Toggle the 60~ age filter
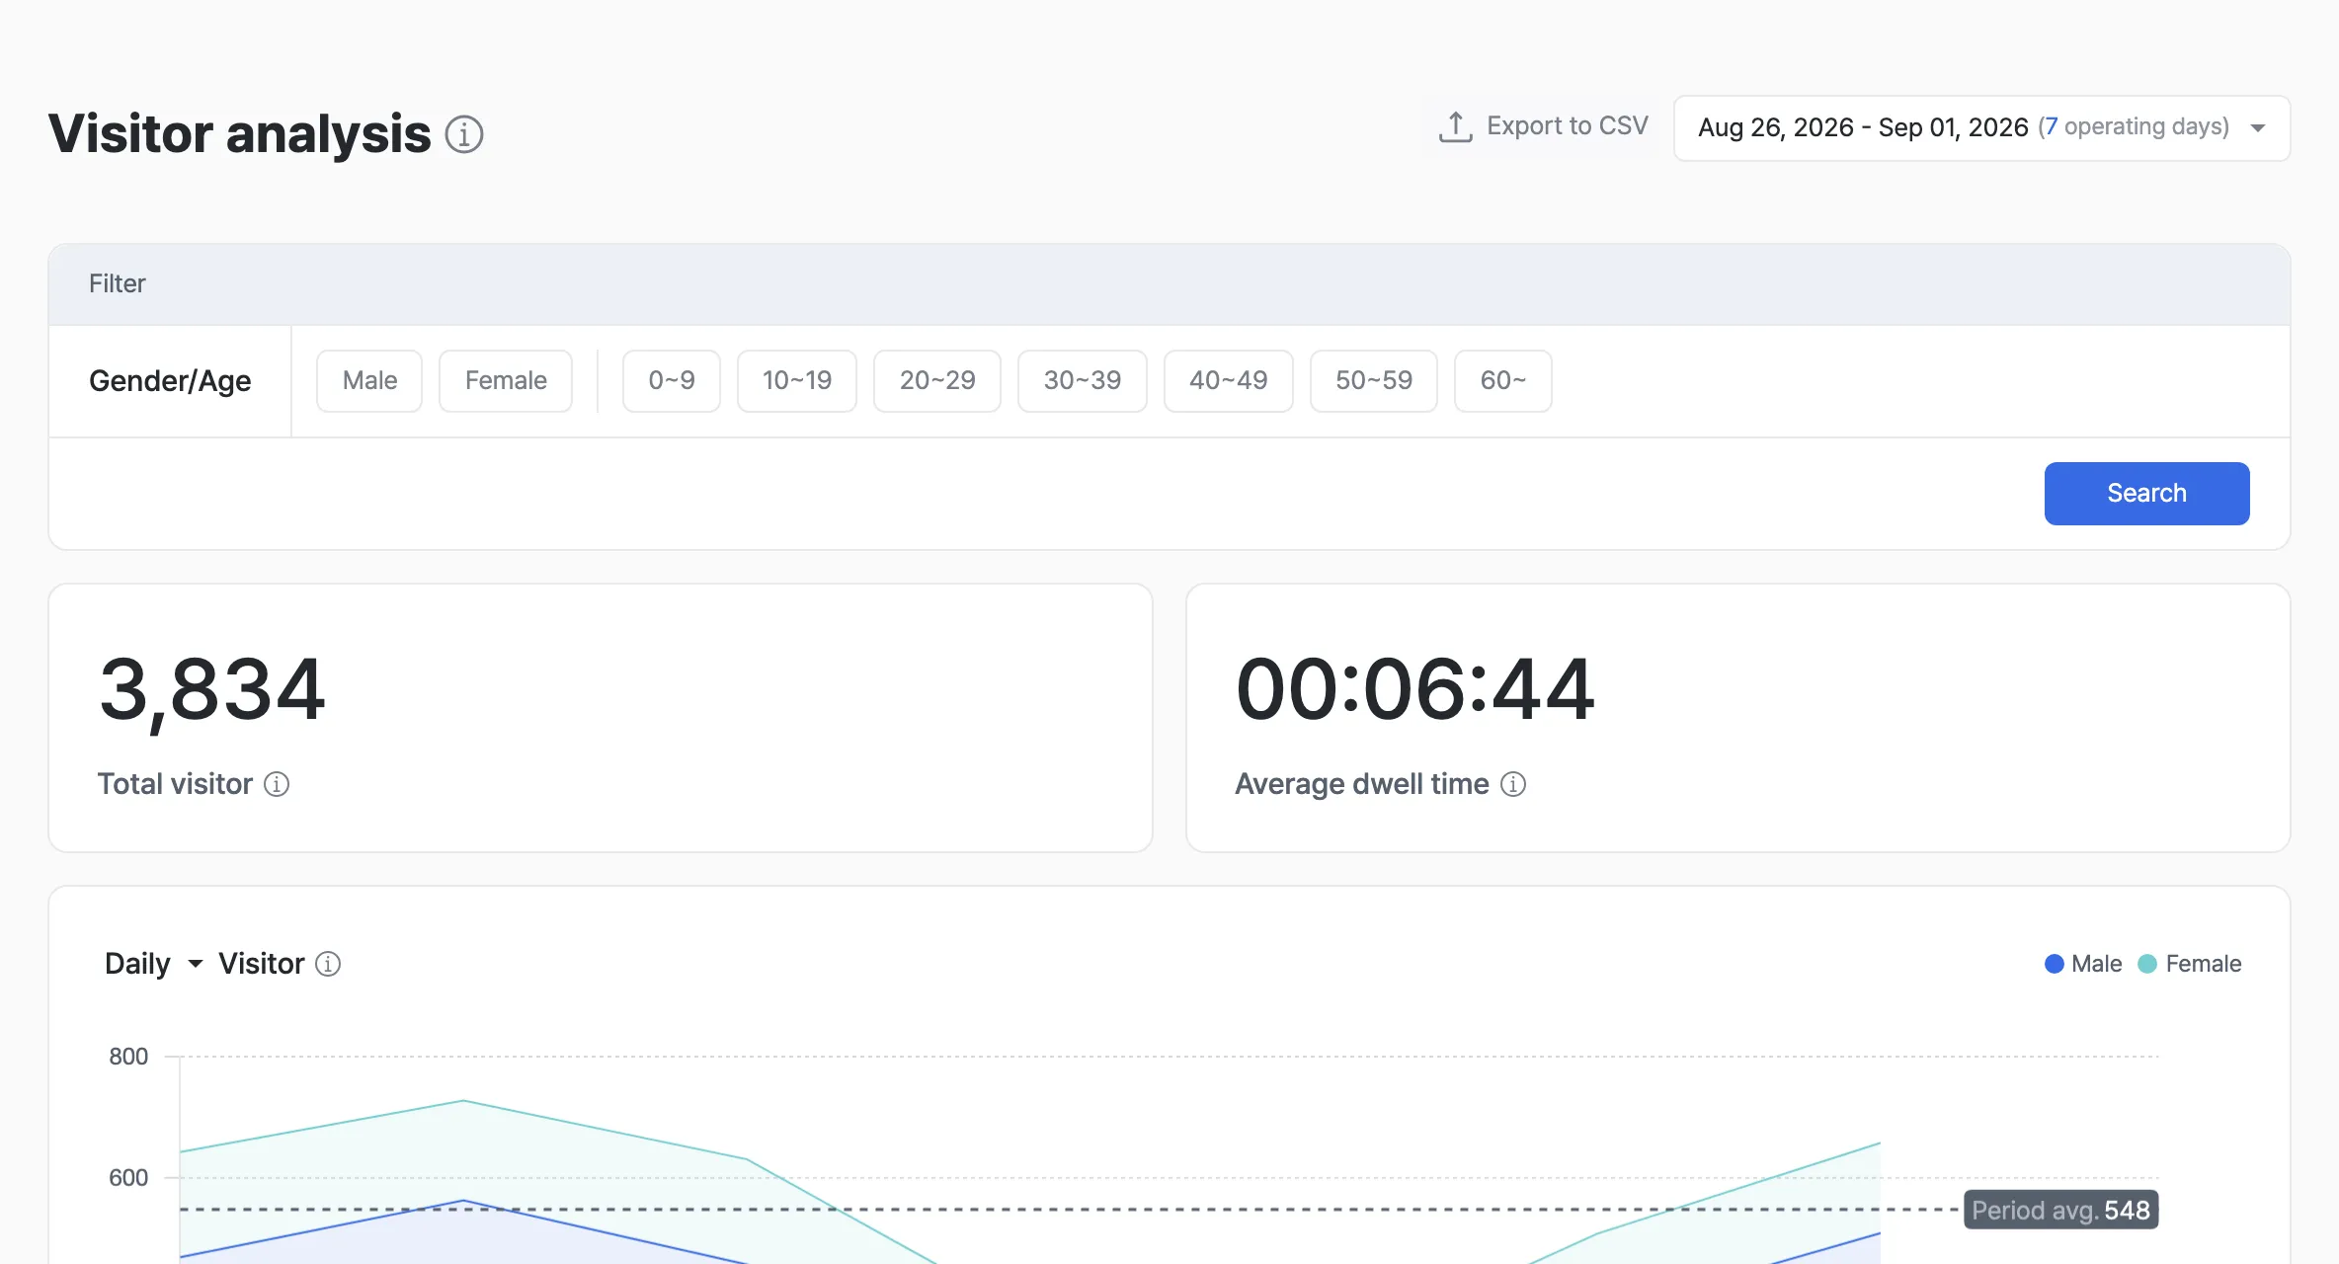Image resolution: width=2339 pixels, height=1264 pixels. coord(1503,381)
